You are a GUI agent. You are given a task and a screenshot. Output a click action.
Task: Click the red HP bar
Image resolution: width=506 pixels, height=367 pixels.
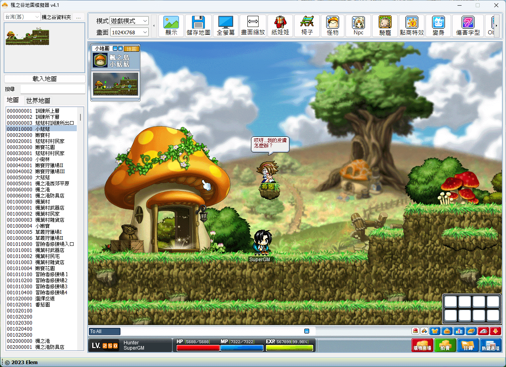tap(198, 348)
